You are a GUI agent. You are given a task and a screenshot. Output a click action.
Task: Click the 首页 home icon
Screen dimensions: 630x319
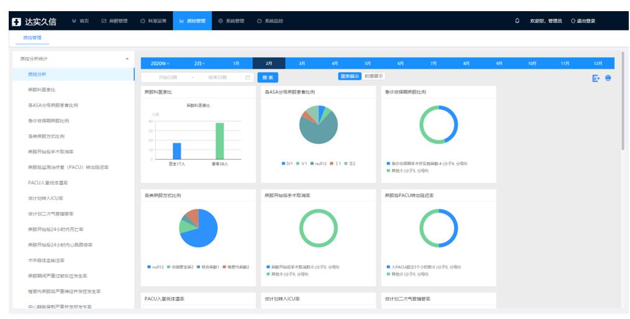point(75,21)
